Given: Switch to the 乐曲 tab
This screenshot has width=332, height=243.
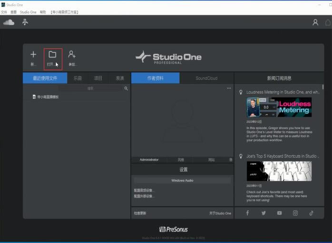Looking at the screenshot, I should pyautogui.click(x=78, y=78).
